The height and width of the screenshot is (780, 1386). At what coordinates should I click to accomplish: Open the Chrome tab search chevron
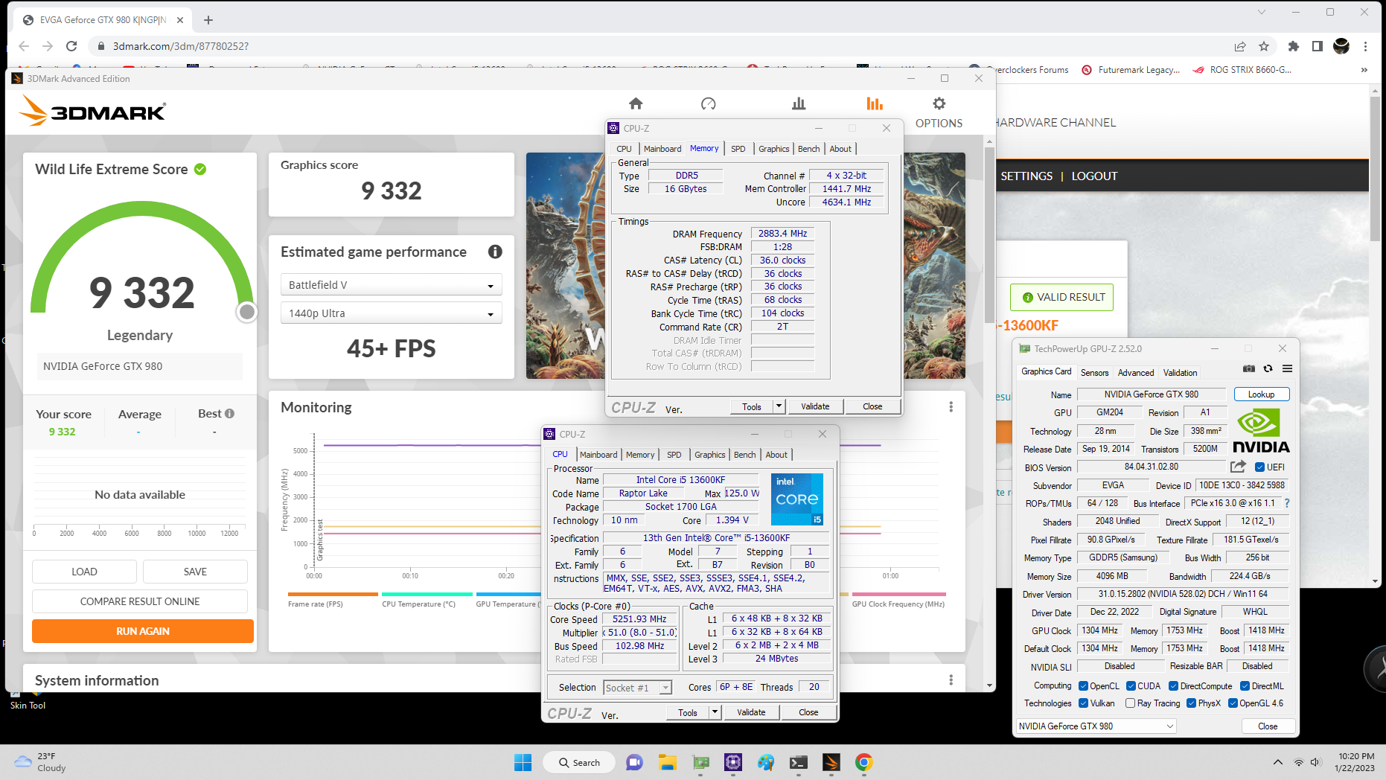(1261, 12)
